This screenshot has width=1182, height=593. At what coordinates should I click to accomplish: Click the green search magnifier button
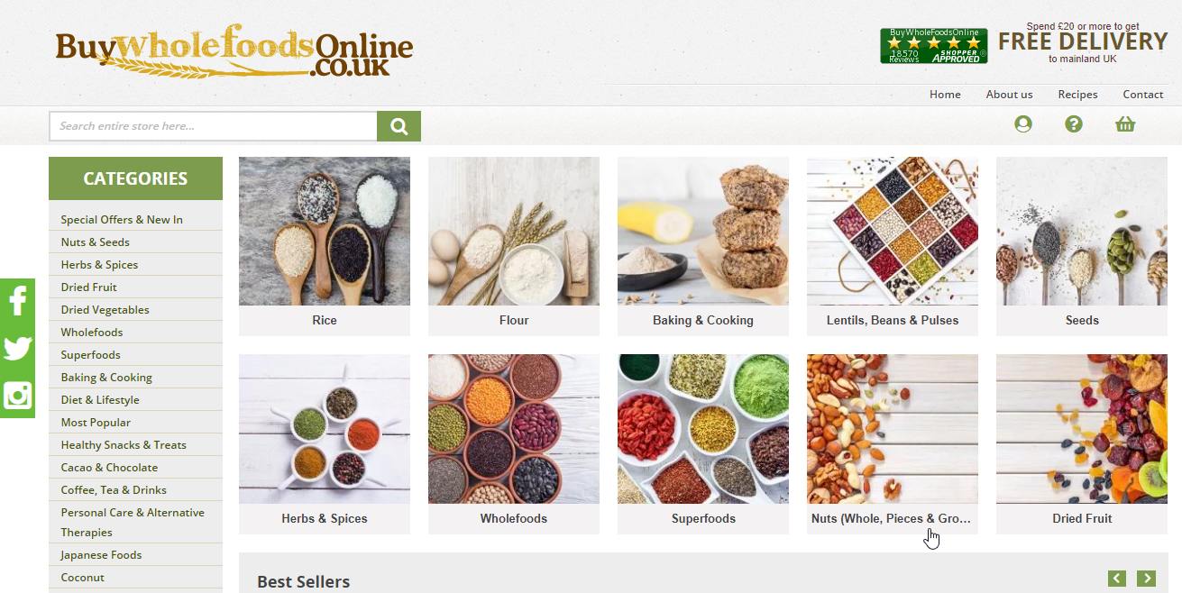tap(399, 126)
